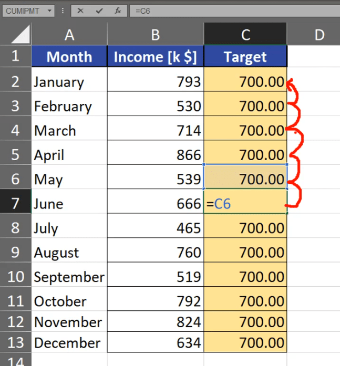Select row 13 header

pos(15,342)
